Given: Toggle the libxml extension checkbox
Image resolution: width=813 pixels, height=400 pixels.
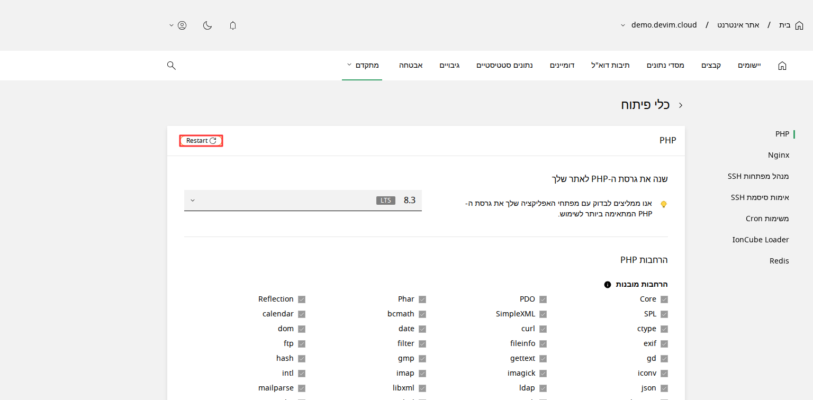Looking at the screenshot, I should 422,388.
